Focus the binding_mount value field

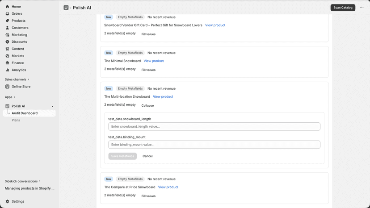point(214,145)
